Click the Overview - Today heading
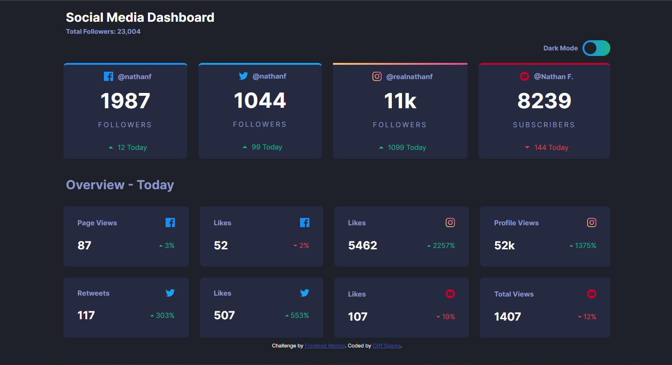The height and width of the screenshot is (365, 672). [x=120, y=185]
